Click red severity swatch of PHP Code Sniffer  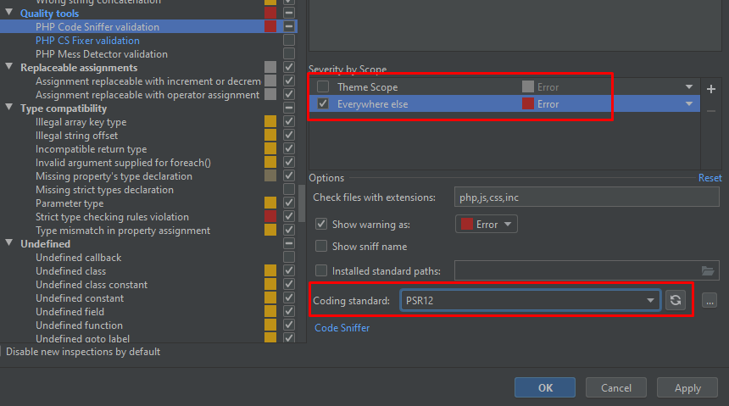tap(270, 26)
